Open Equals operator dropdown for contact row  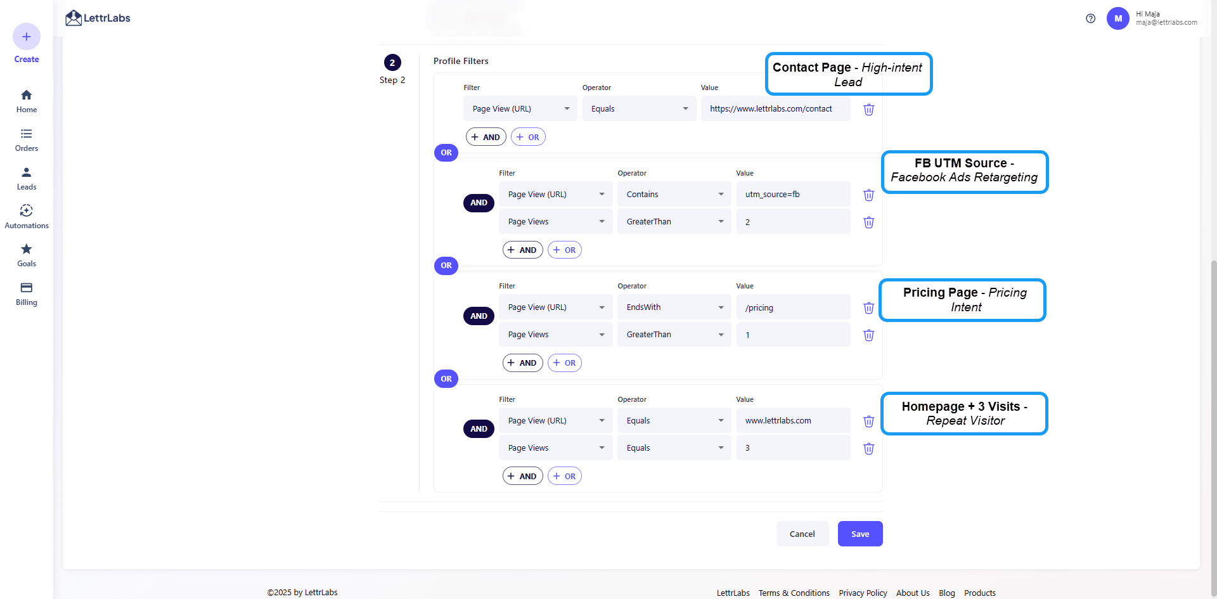tap(639, 108)
